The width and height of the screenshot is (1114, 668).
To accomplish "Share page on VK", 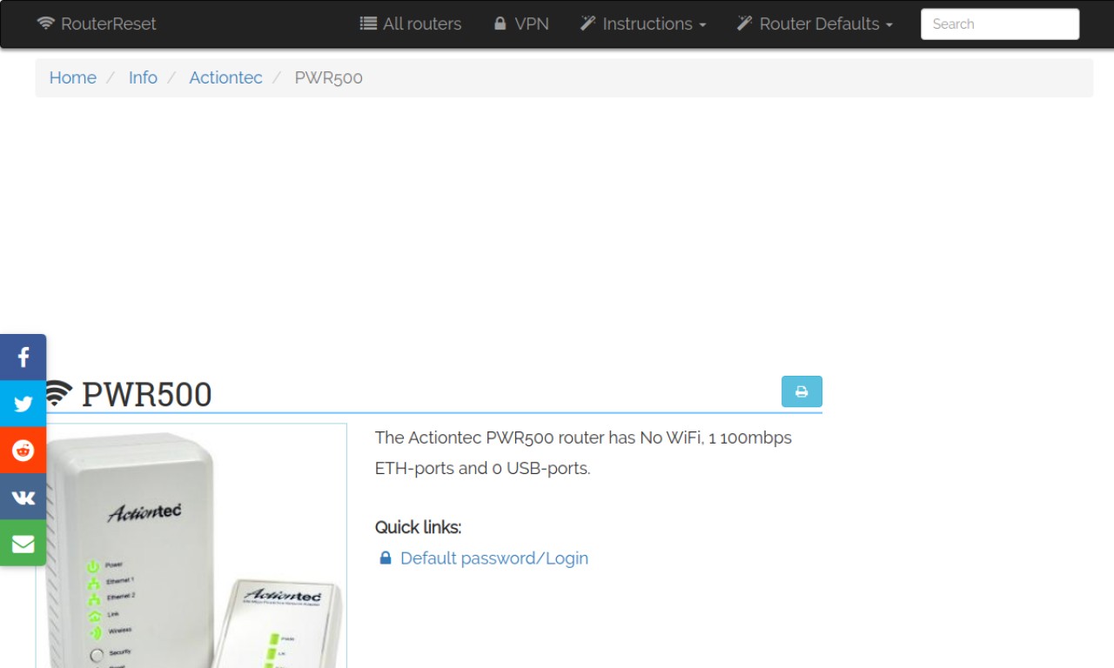I will (x=23, y=497).
